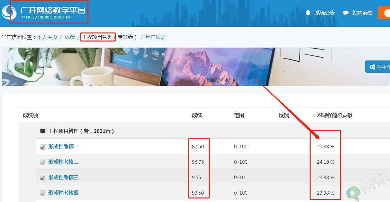
Task: Select the grade value 9.55
Action: [196, 177]
